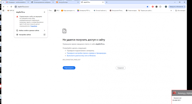This screenshot has width=192, height=104.
Task: Open the Extensions puzzle icon
Action: (x=160, y=7)
